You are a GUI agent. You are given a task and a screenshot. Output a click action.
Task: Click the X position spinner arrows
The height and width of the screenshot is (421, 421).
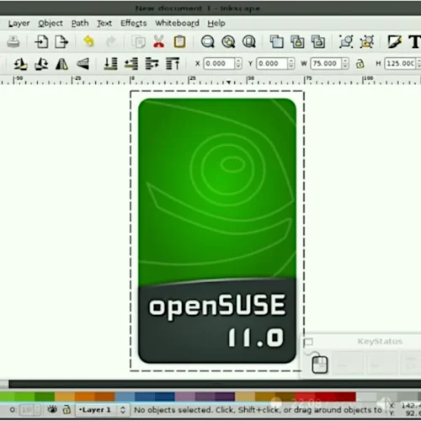[238, 63]
